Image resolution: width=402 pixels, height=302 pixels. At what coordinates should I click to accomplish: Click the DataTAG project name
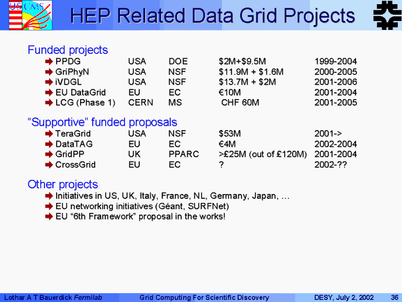point(74,144)
